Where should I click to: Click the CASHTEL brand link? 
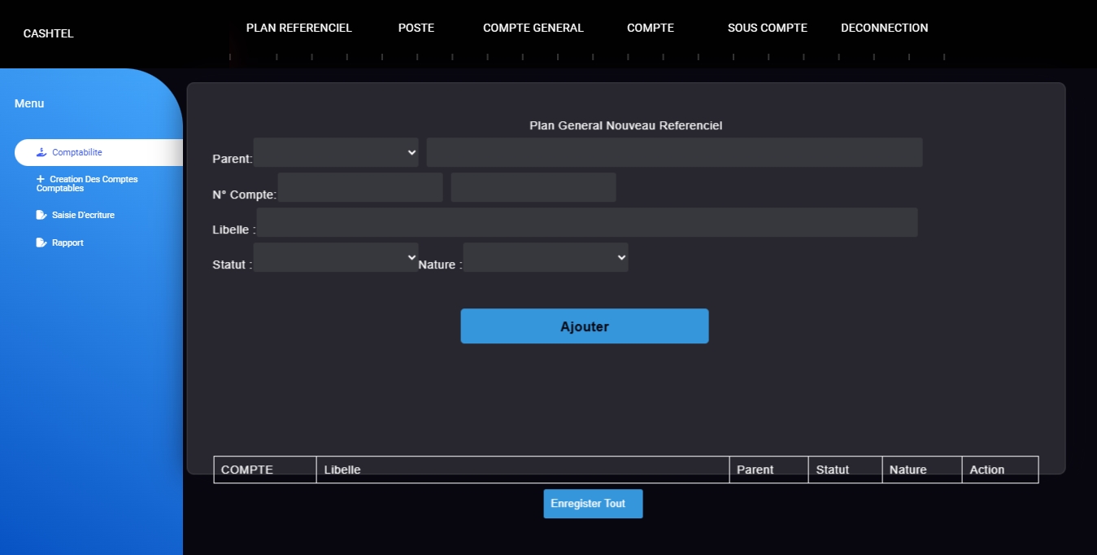49,33
